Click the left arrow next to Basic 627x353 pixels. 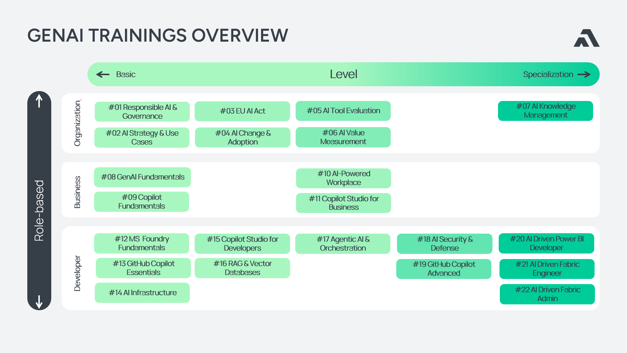pyautogui.click(x=103, y=74)
